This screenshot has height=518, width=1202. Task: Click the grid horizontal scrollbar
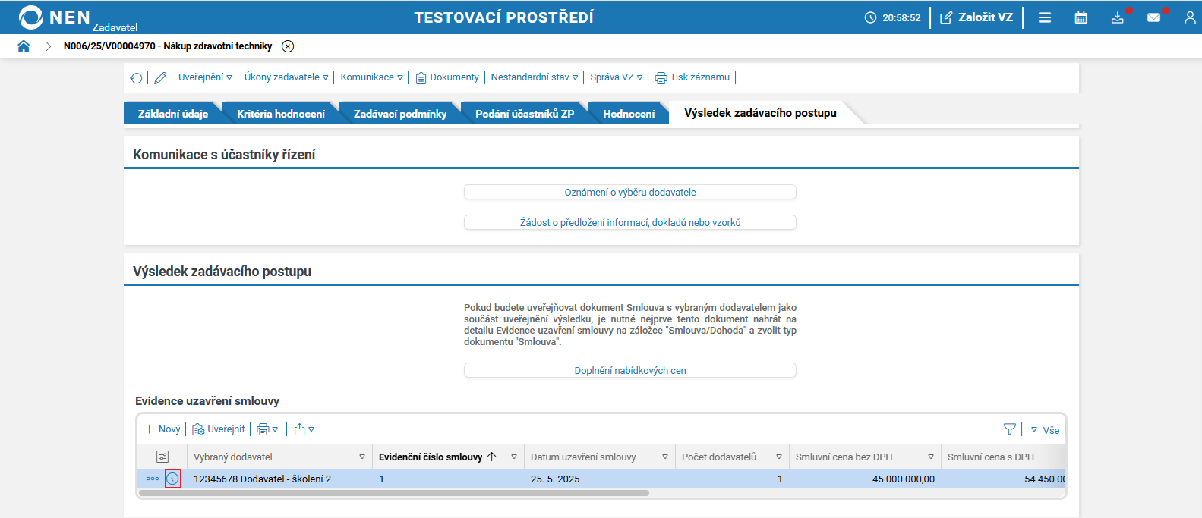(394, 493)
